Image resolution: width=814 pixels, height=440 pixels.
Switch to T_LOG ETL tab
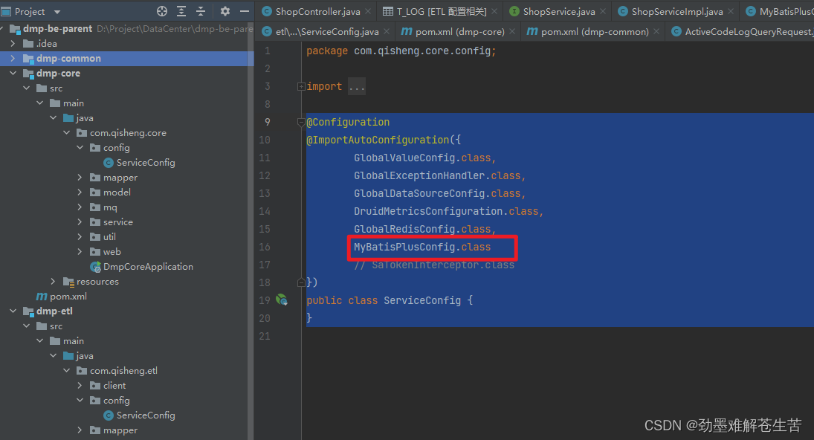click(442, 11)
